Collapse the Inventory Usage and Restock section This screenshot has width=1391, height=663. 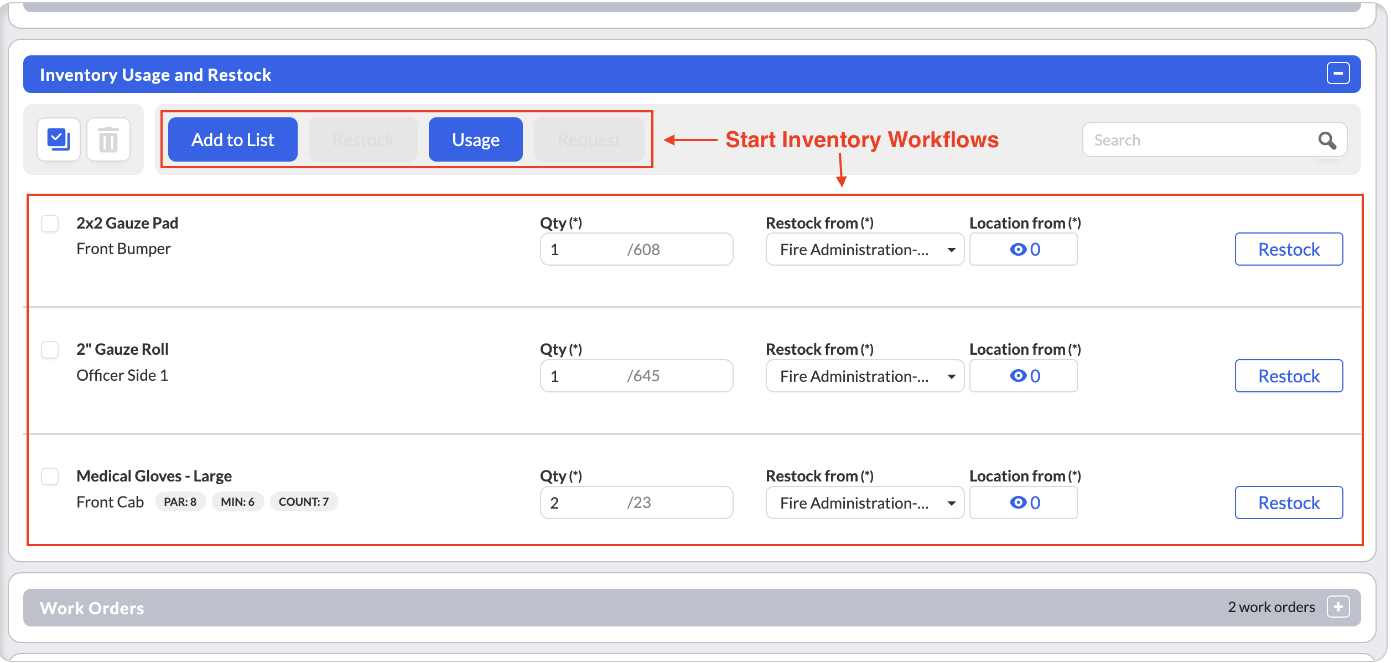coord(1338,73)
